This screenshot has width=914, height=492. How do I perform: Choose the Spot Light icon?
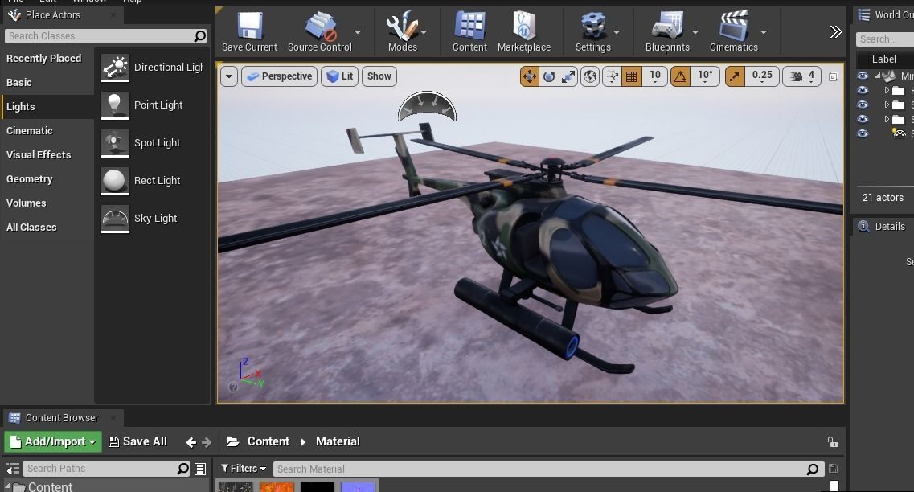pos(115,143)
